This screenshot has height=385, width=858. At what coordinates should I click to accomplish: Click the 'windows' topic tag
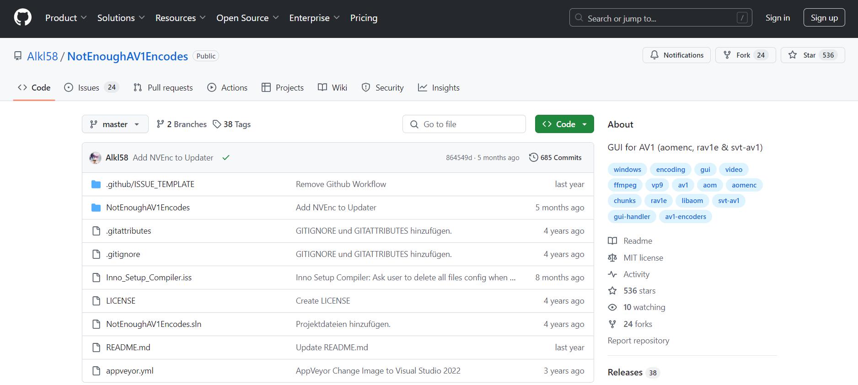click(627, 170)
